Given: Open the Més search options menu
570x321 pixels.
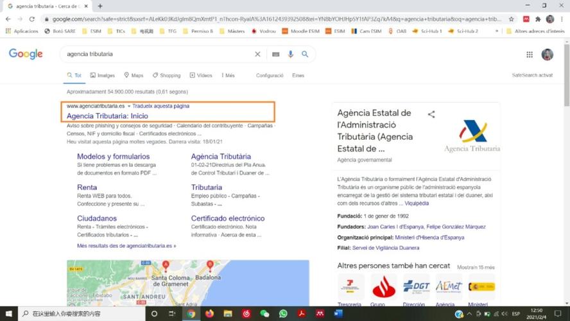Looking at the screenshot, I should pyautogui.click(x=228, y=75).
